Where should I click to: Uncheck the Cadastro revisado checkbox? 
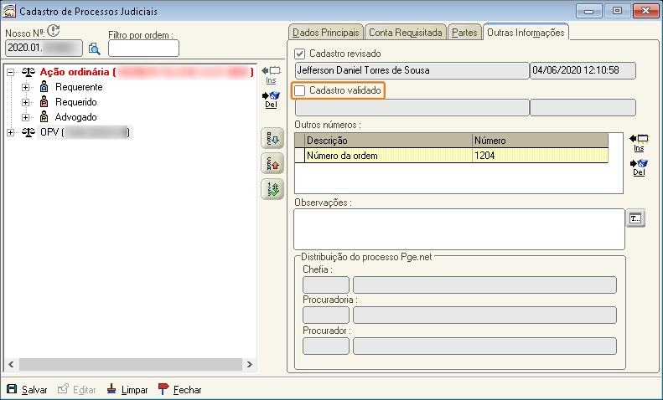point(300,54)
